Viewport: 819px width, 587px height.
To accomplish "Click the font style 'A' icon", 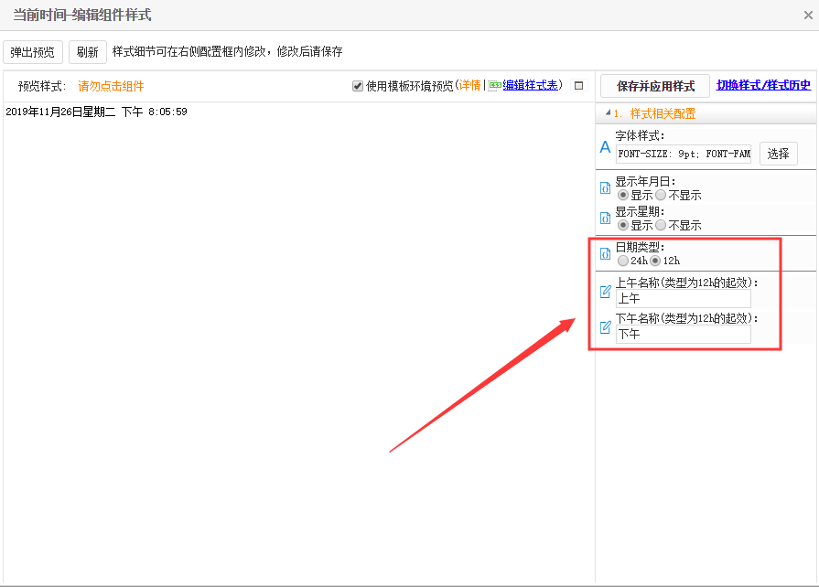I will (x=605, y=147).
